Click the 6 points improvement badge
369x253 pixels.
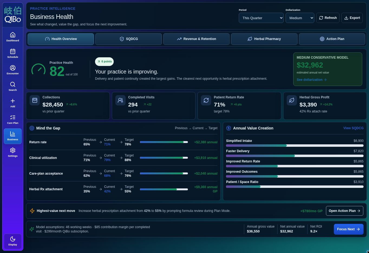click(104, 62)
